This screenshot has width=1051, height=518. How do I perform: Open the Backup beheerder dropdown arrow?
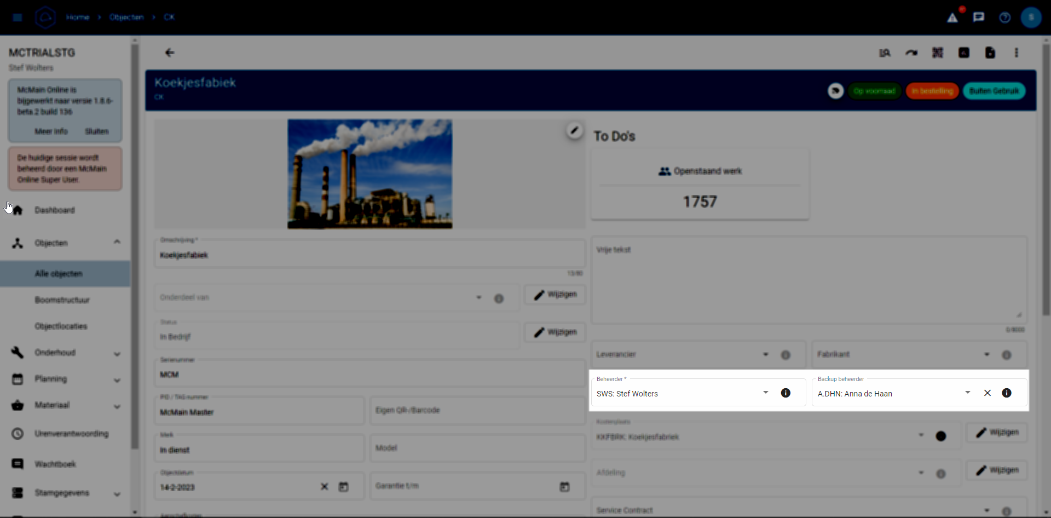967,393
